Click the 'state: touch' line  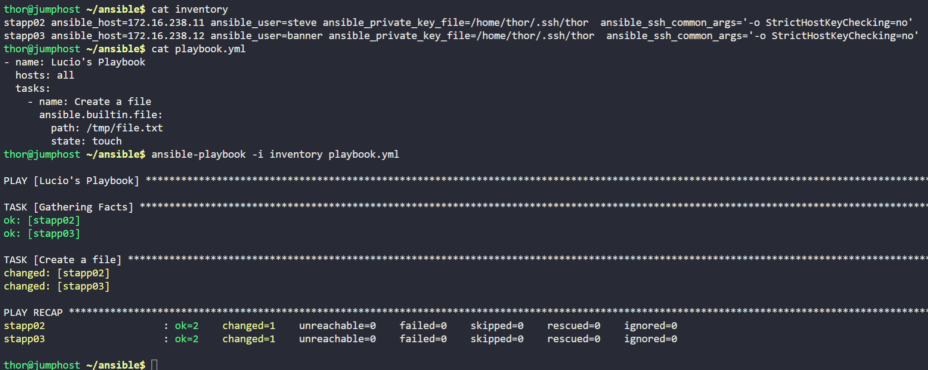coord(86,141)
